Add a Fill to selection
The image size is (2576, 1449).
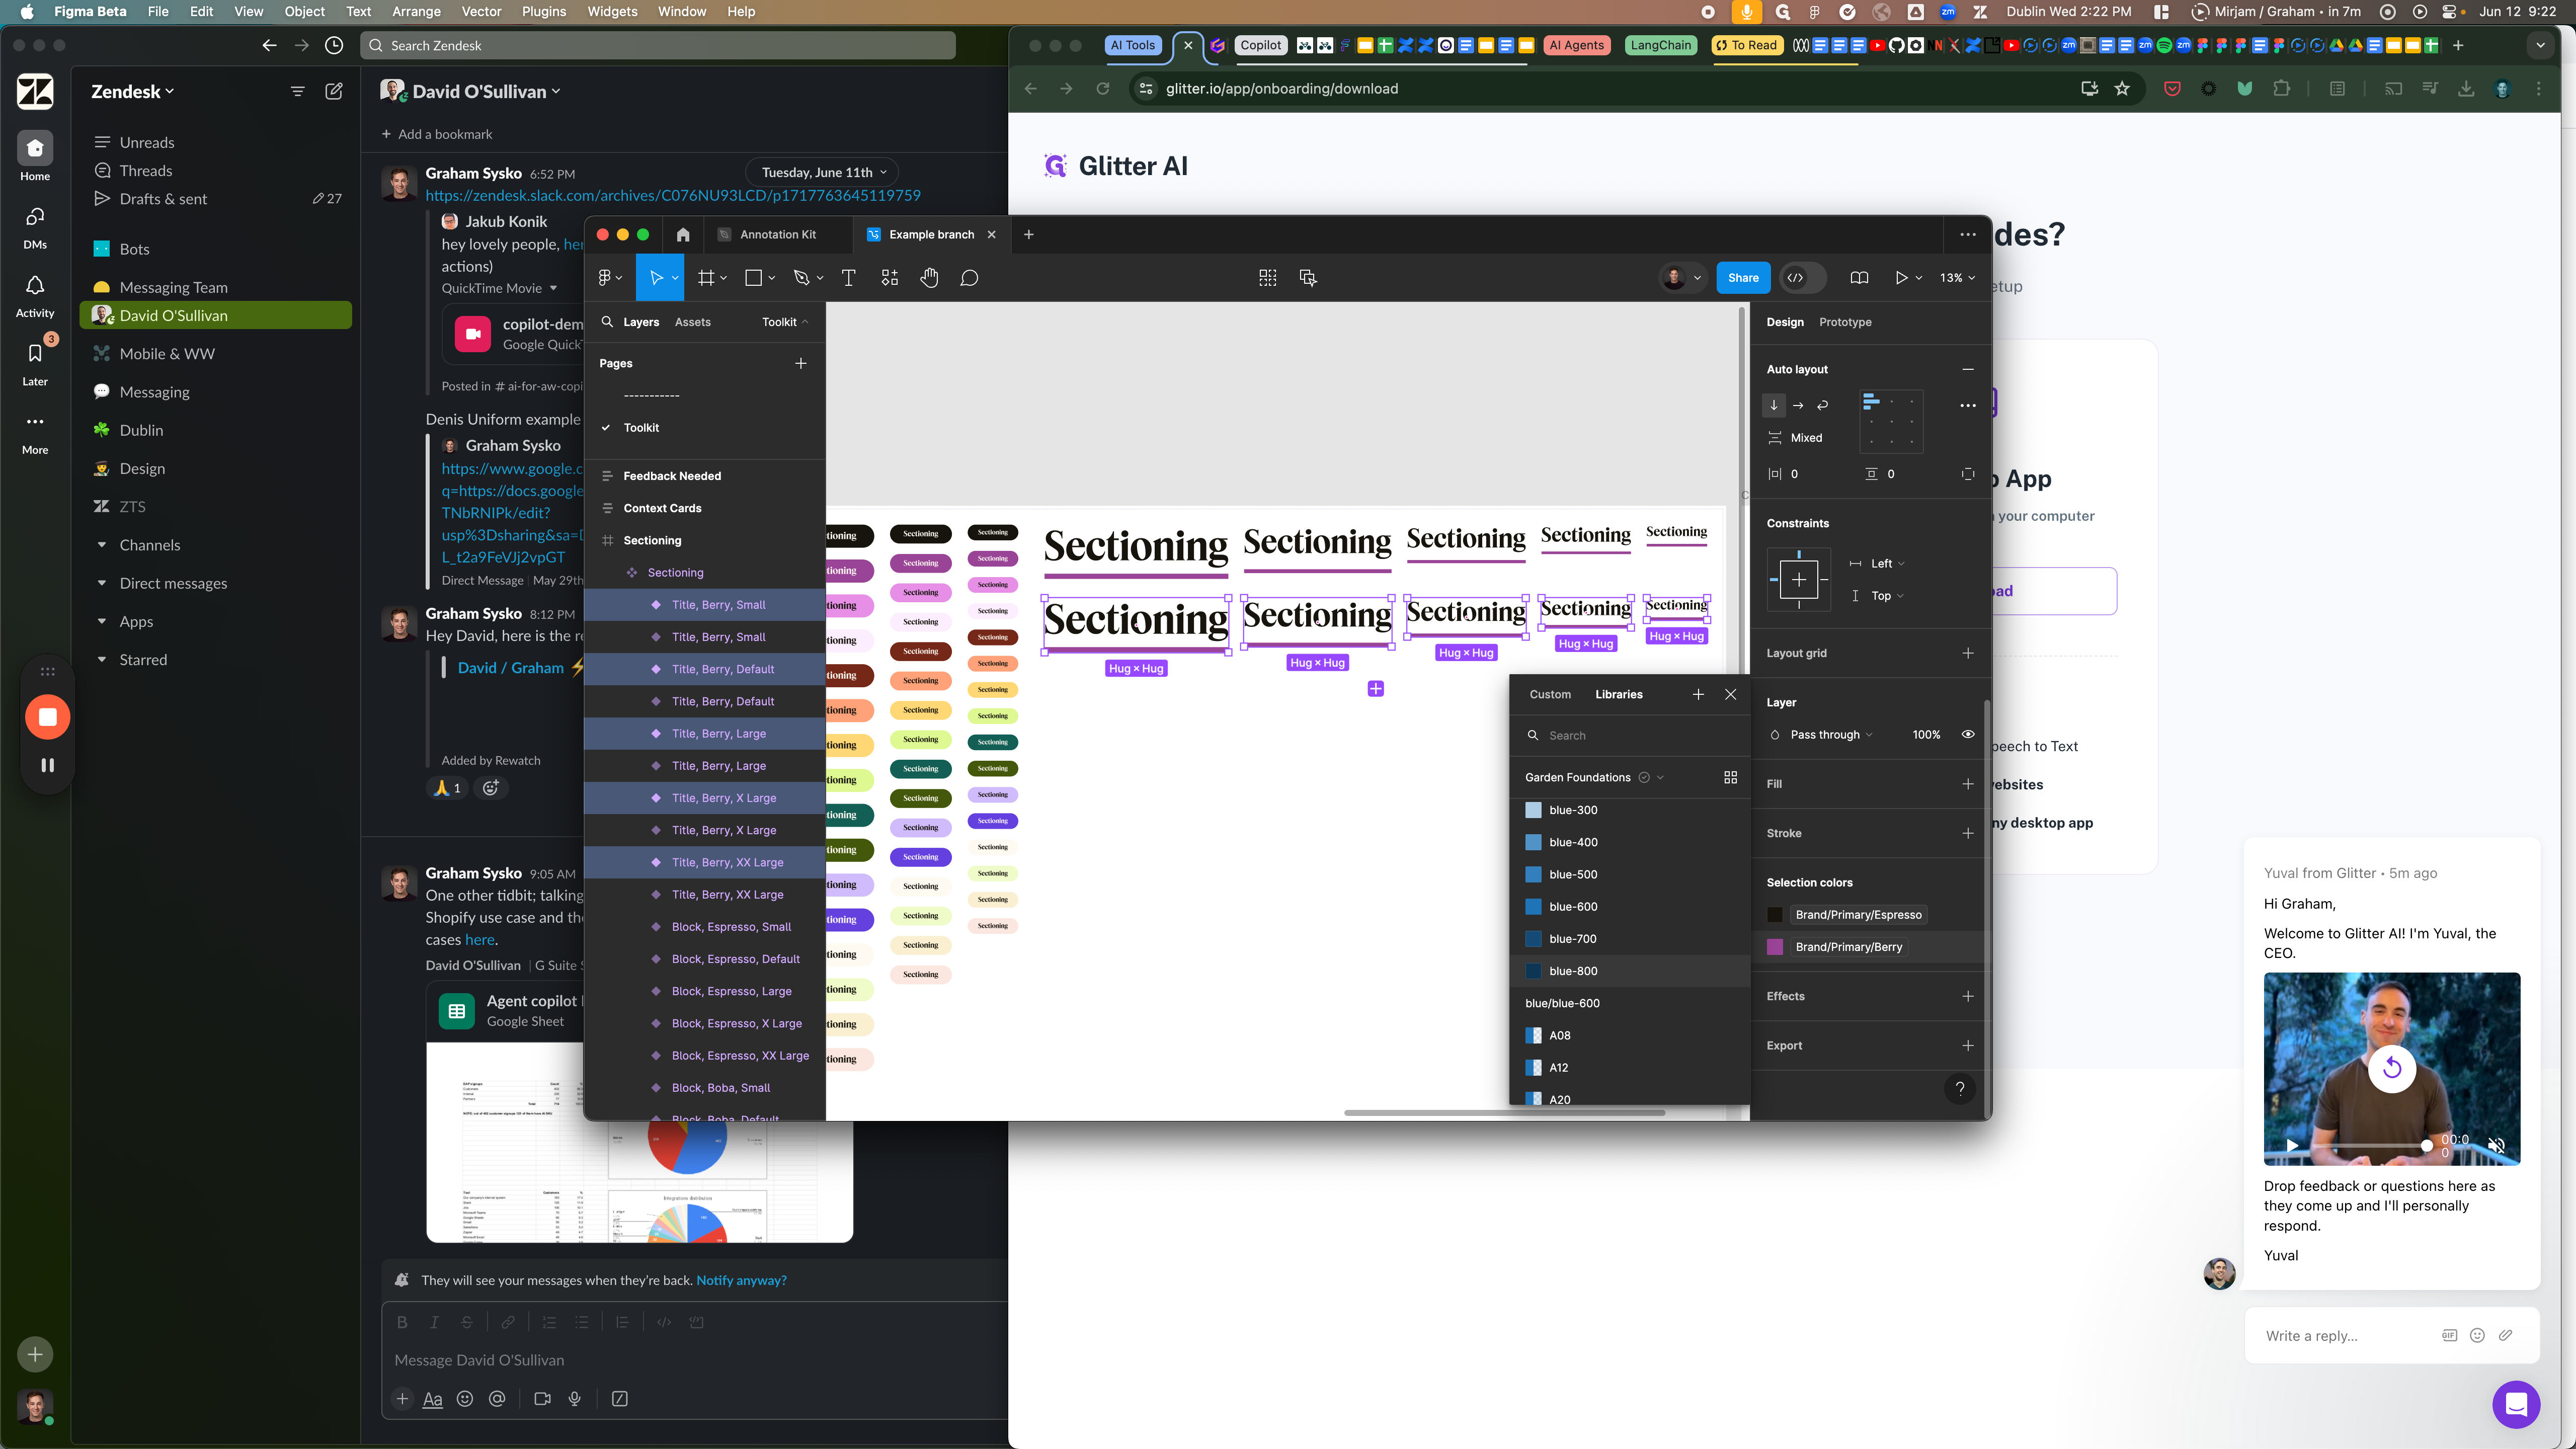tap(1968, 784)
